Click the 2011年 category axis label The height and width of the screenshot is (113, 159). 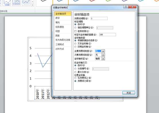click(x=43, y=94)
